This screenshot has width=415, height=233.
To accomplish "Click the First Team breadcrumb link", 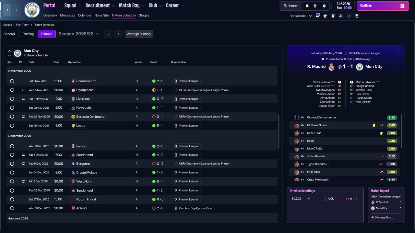I will click(x=22, y=25).
